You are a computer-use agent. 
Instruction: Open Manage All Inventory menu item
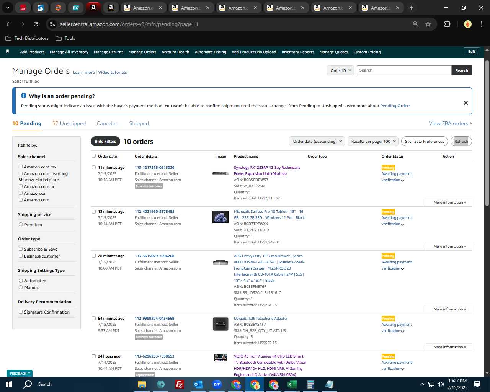(69, 52)
